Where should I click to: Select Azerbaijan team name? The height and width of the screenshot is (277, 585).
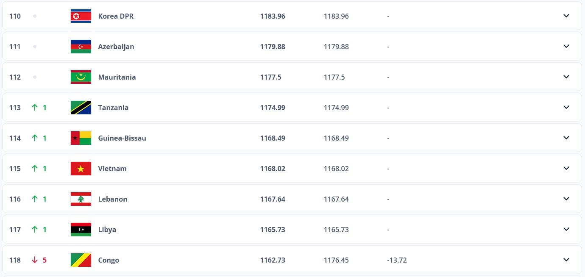pos(116,47)
